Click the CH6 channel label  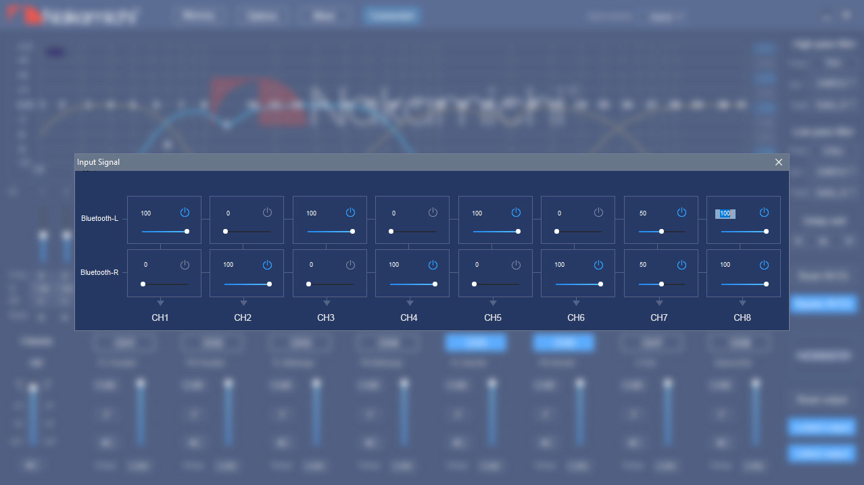click(576, 317)
